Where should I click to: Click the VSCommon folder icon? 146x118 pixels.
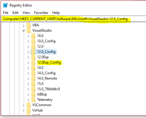pyautogui.click(x=28, y=105)
